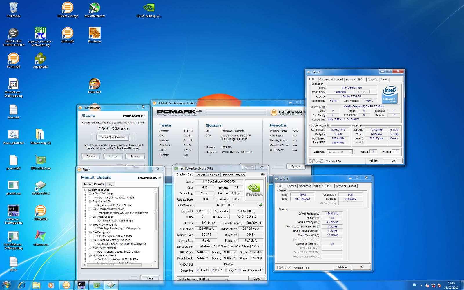Image resolution: width=464 pixels, height=290 pixels.
Task: Collapse the Web Page Rendering node
Action: [90, 225]
